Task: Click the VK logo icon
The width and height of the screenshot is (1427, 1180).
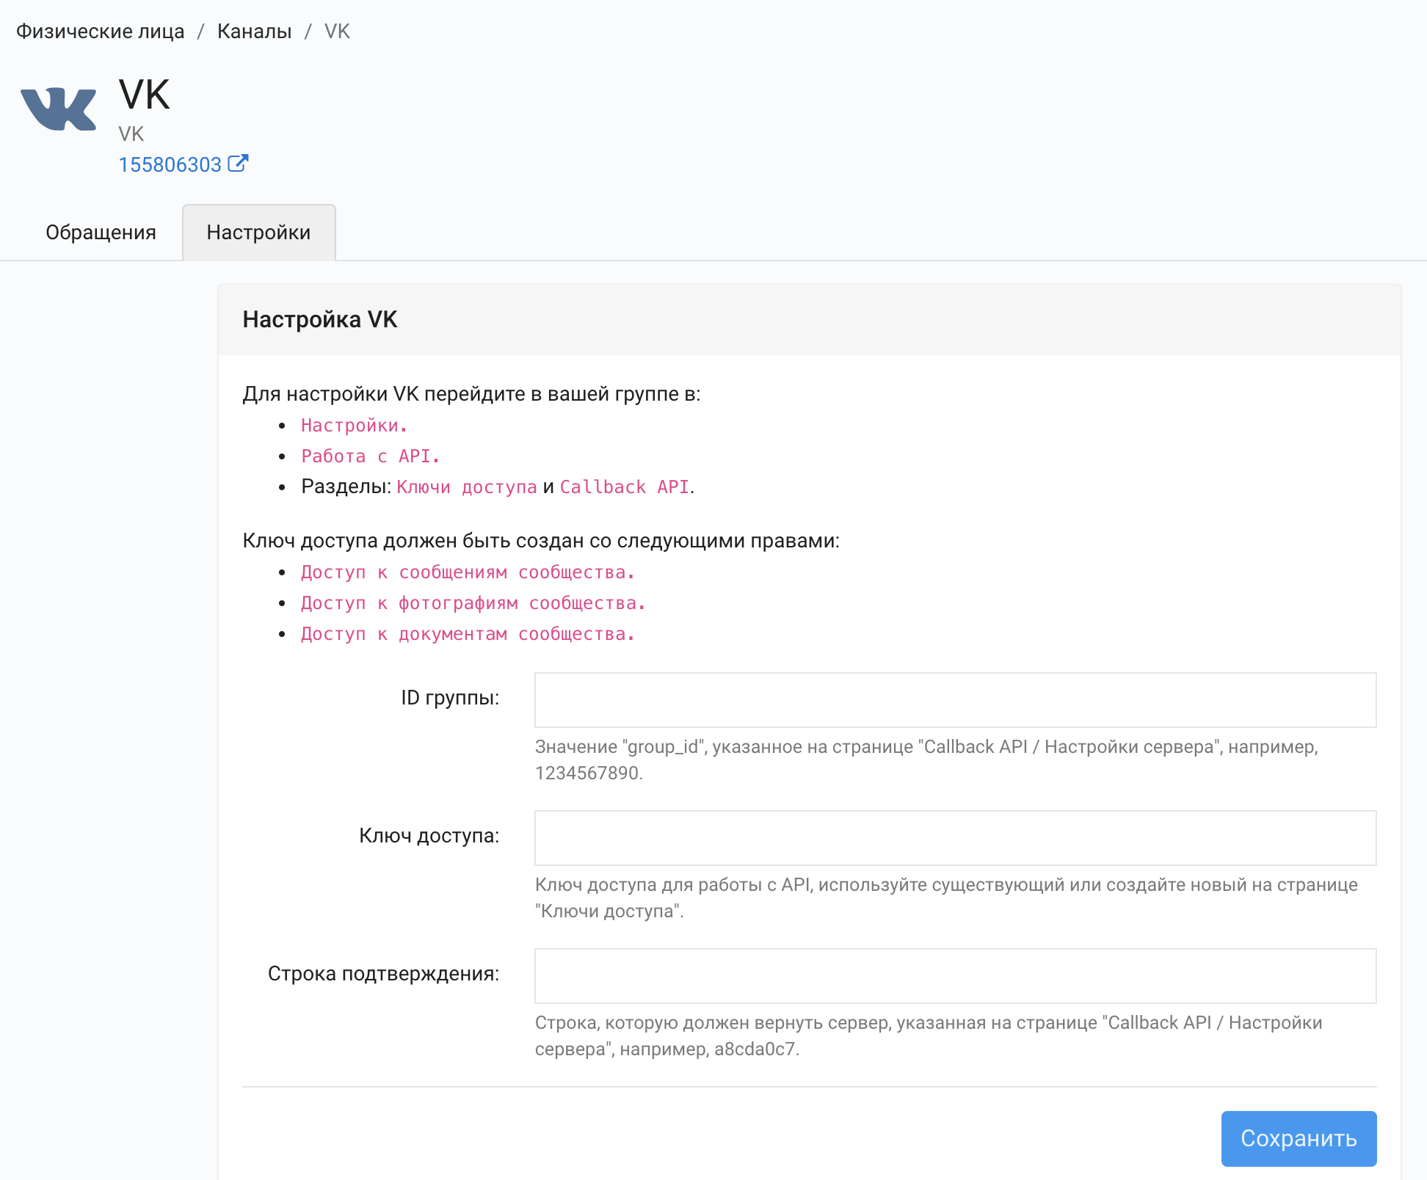Action: click(x=59, y=109)
